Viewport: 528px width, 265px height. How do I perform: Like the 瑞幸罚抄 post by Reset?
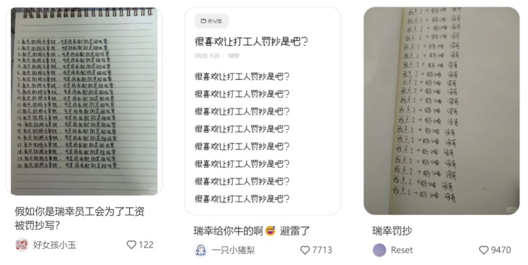click(x=484, y=250)
